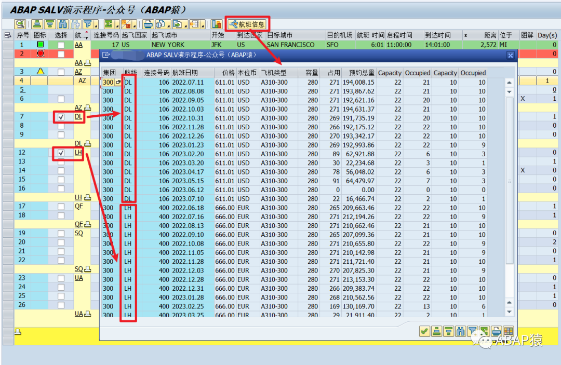
Task: Open the QF airline hotspot link
Action: (79, 206)
